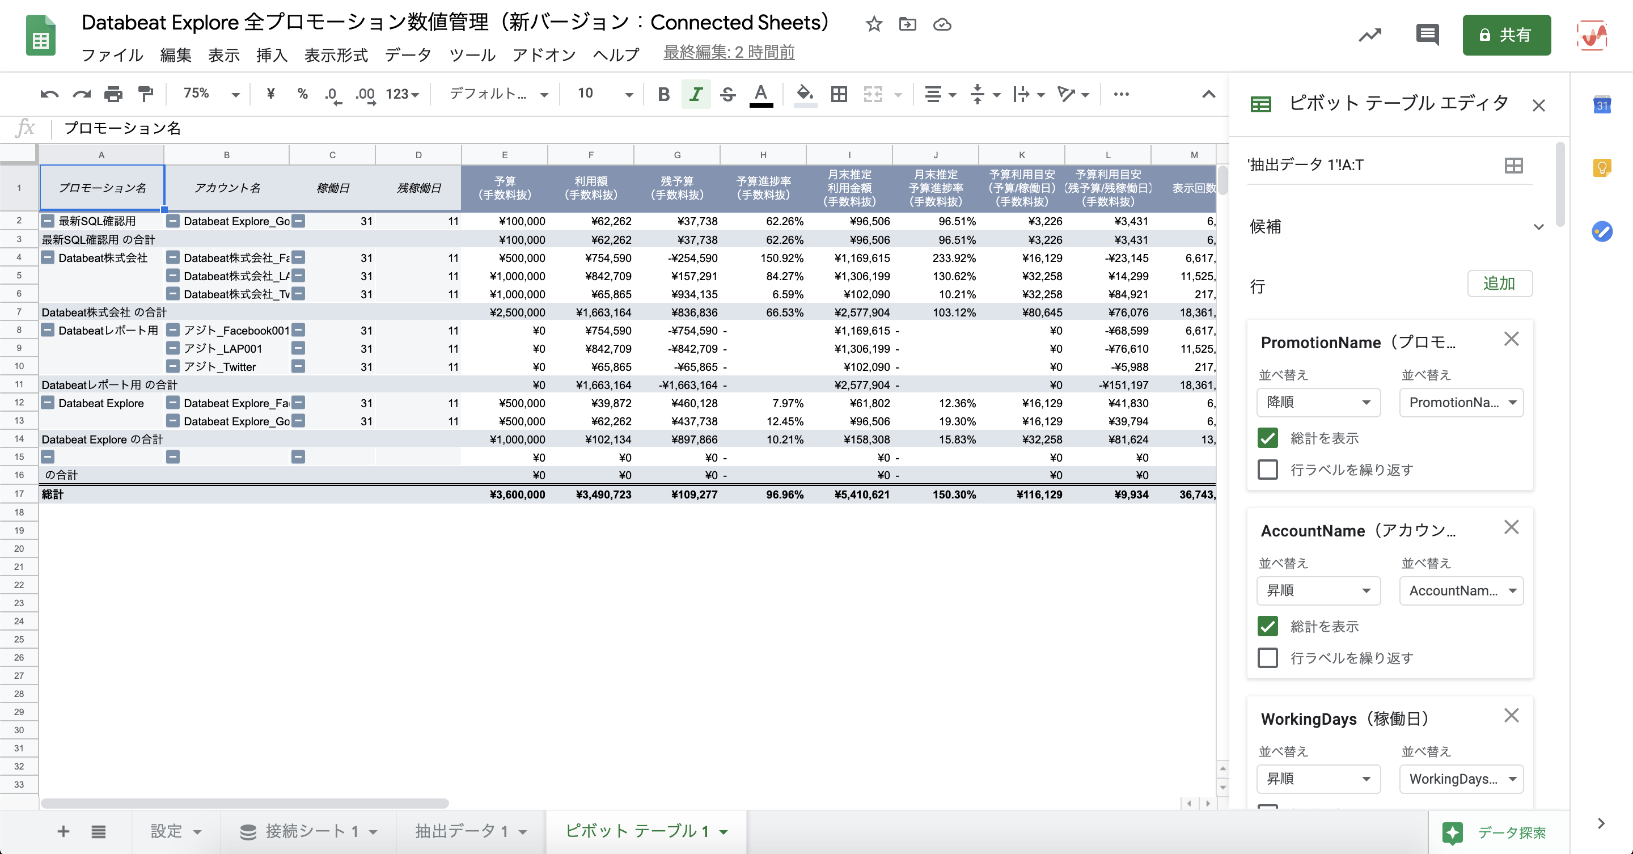
Task: Open activity dashboard trend icon
Action: pyautogui.click(x=1370, y=35)
